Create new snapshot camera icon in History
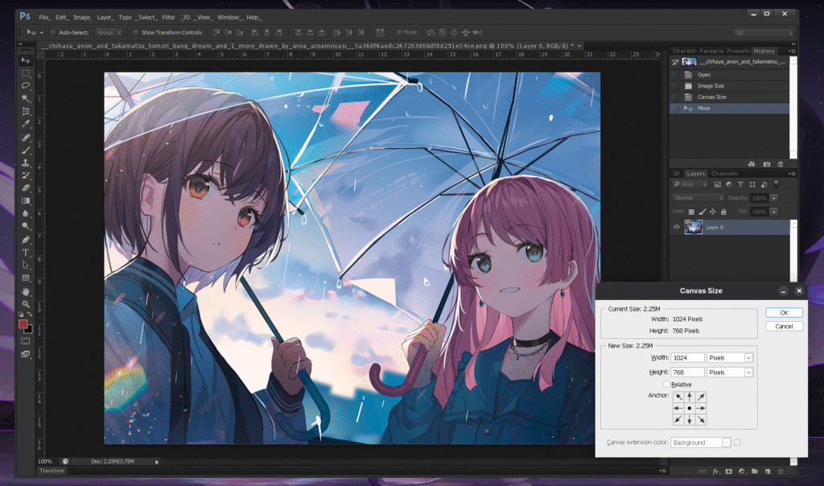 pyautogui.click(x=767, y=164)
